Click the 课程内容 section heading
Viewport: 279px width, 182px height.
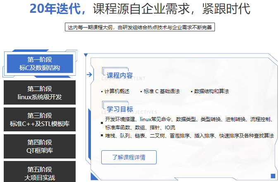point(119,75)
